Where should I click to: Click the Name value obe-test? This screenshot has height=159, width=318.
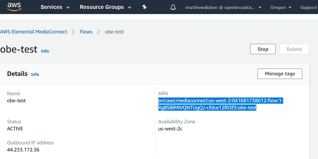click(x=17, y=101)
